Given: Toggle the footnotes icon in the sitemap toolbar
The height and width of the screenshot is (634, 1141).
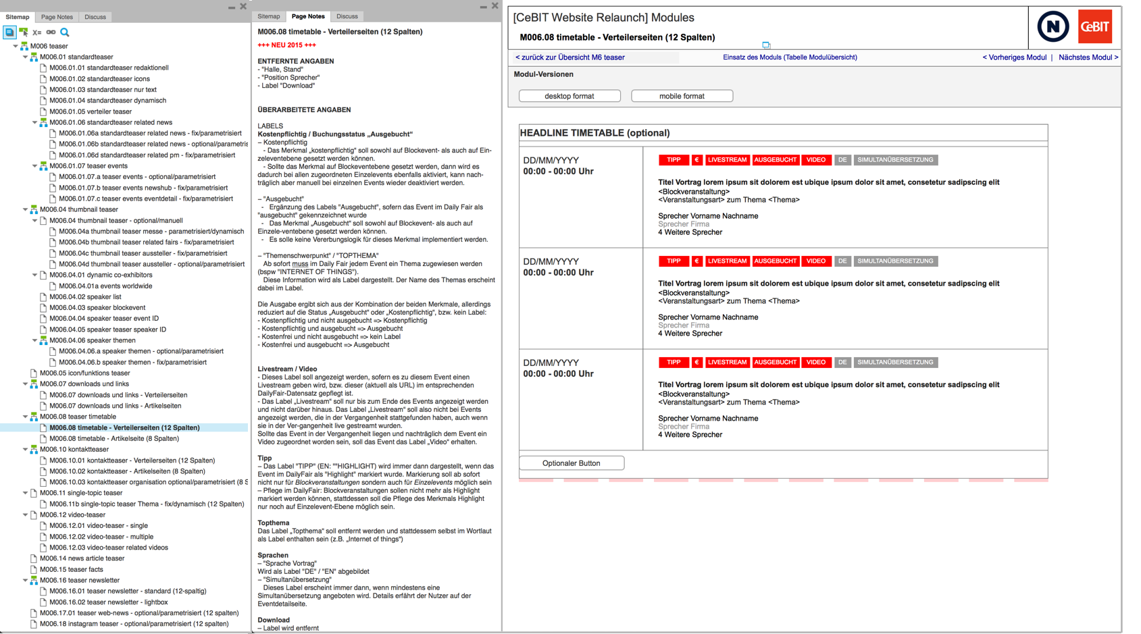Looking at the screenshot, I should point(9,32).
